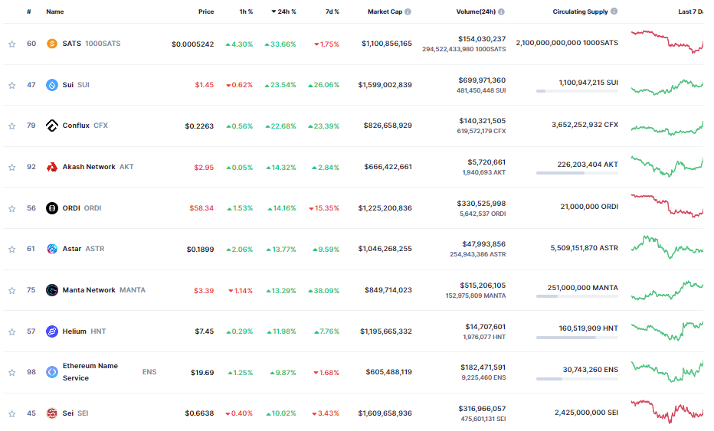Screen dimensions: 714x431
Task: Click Helium circulating supply progress bar
Action: click(577, 338)
